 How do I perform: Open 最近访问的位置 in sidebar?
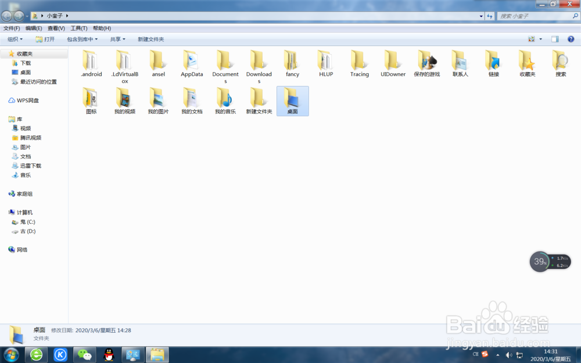pos(38,82)
